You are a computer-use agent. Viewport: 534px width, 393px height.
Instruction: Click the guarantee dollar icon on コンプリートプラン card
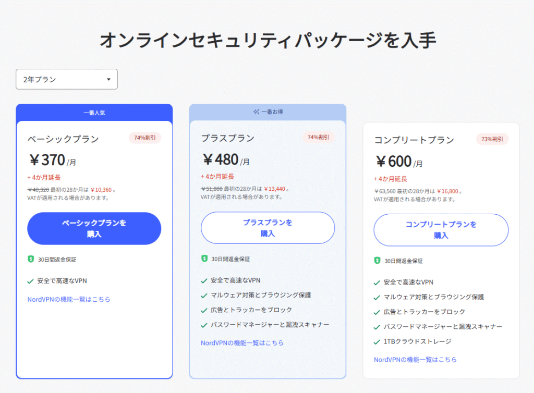pos(378,261)
